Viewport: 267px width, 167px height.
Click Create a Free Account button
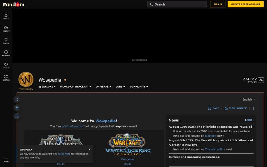click(245, 4)
